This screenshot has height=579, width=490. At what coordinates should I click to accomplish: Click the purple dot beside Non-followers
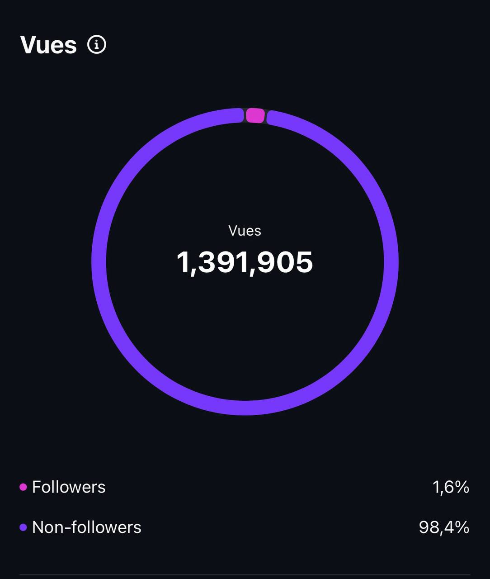(x=23, y=527)
